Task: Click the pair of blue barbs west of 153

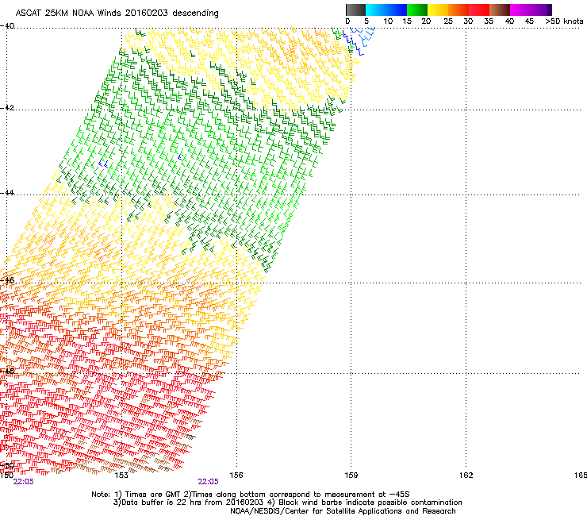Action: [103, 164]
